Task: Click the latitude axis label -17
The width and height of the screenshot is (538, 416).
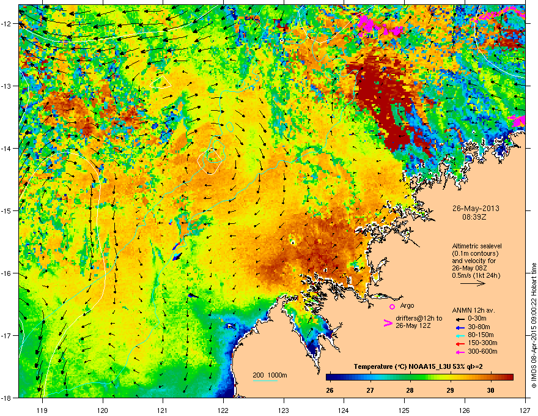Action: [x=7, y=335]
